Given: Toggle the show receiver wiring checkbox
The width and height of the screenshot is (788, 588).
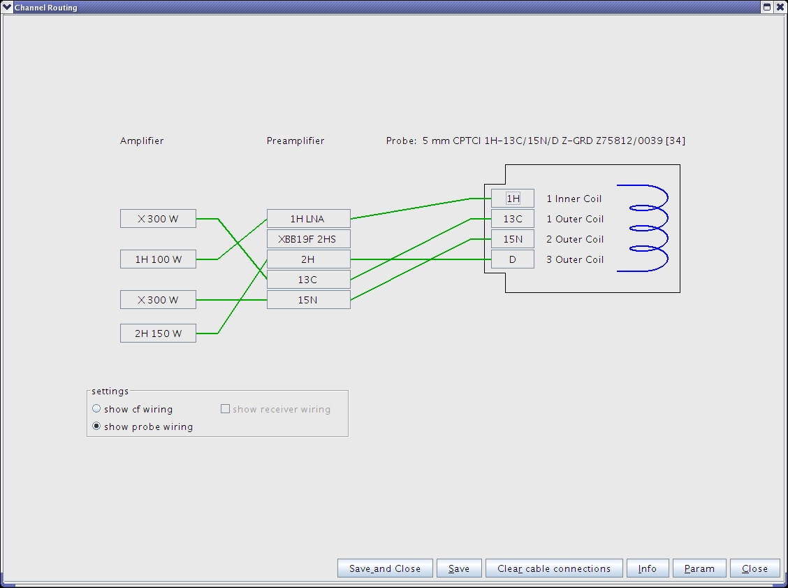Looking at the screenshot, I should click(x=225, y=409).
